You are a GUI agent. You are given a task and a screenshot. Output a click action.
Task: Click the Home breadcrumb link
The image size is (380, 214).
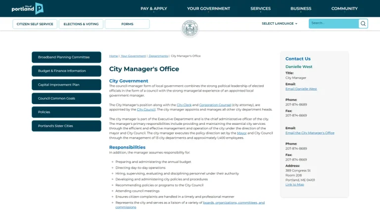tap(113, 56)
